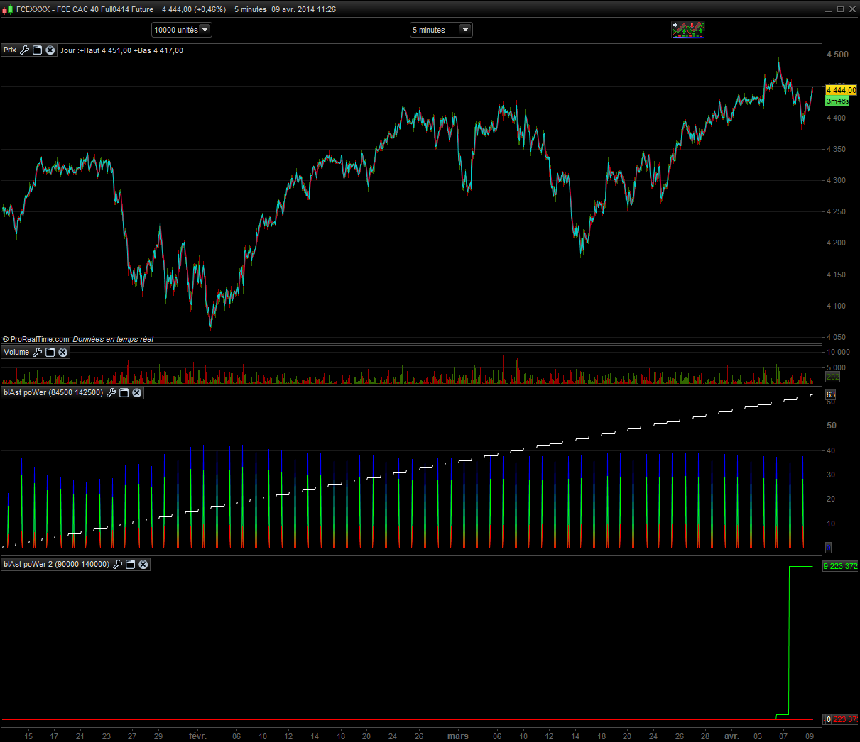The height and width of the screenshot is (742, 860).
Task: Click the févr. month label on time axis
Action: tap(197, 736)
